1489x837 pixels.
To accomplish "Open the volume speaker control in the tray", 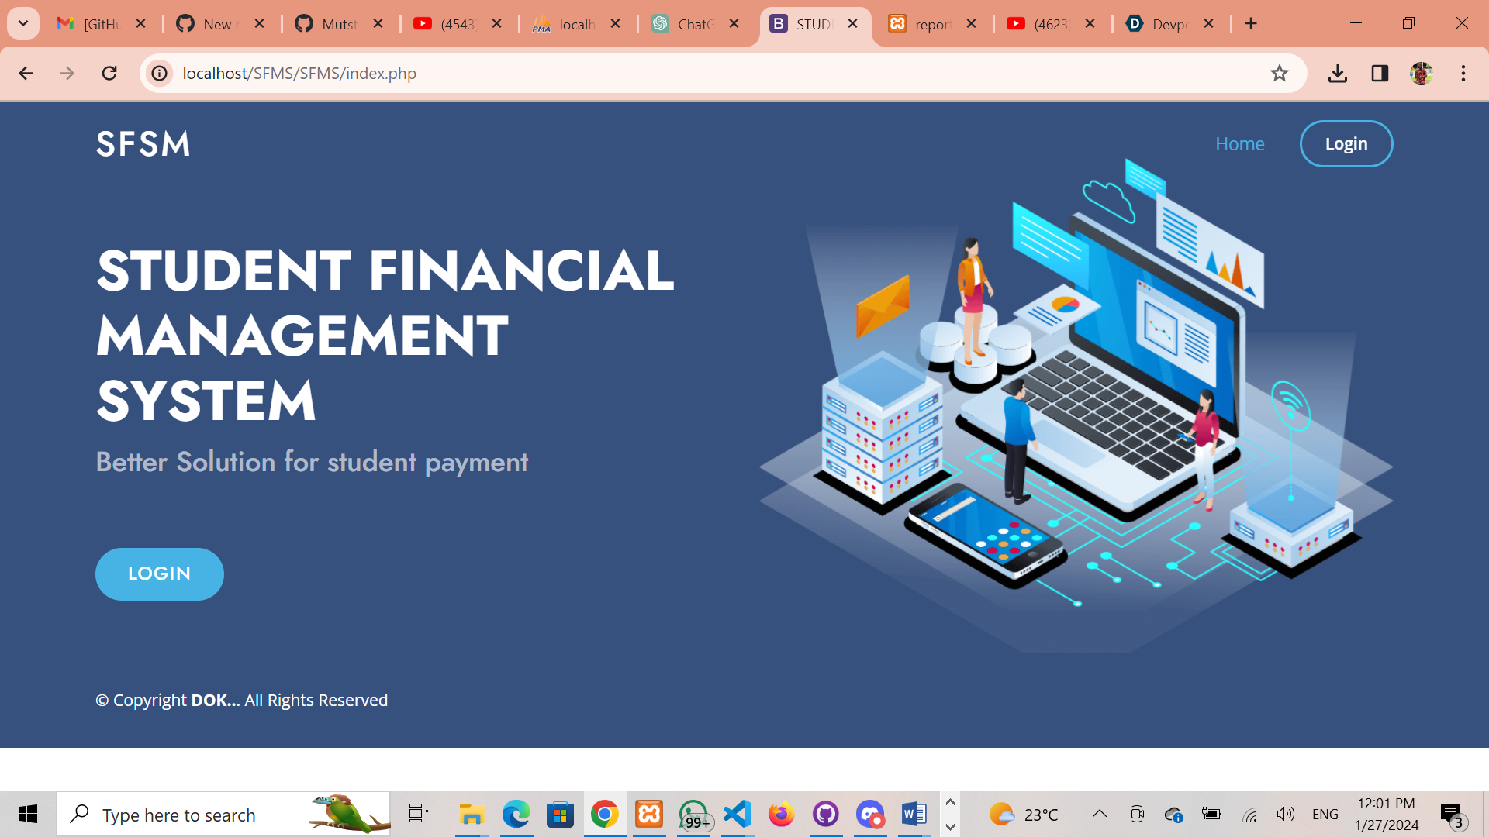I will [1285, 814].
